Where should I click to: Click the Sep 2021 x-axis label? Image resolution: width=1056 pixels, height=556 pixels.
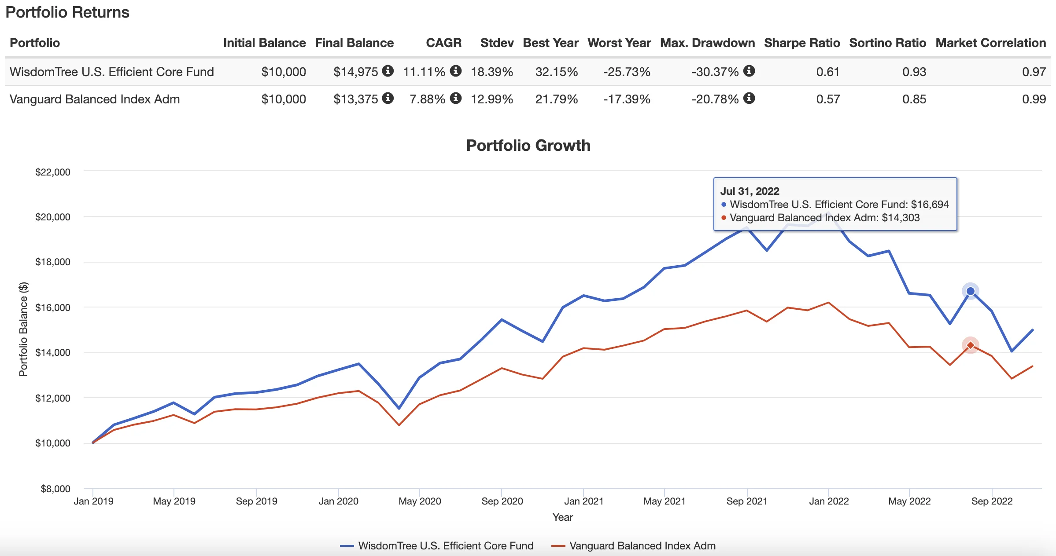(747, 501)
